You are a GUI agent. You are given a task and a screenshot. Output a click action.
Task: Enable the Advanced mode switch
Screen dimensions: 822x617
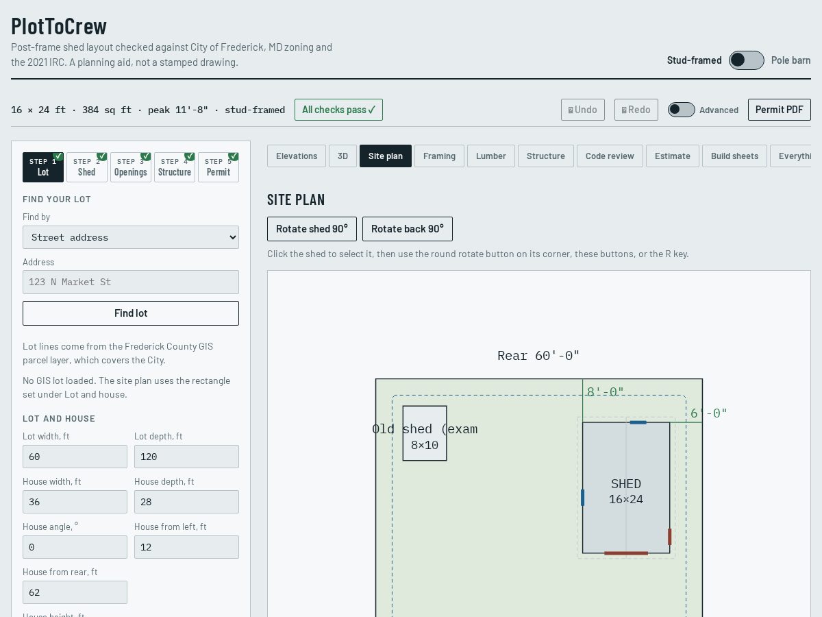[682, 110]
